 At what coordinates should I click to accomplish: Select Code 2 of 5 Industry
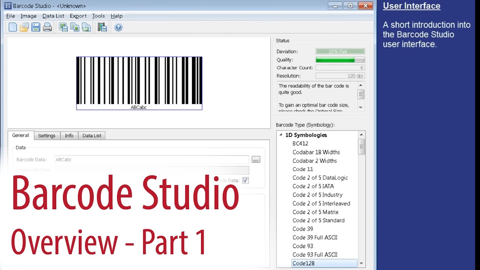pos(317,195)
